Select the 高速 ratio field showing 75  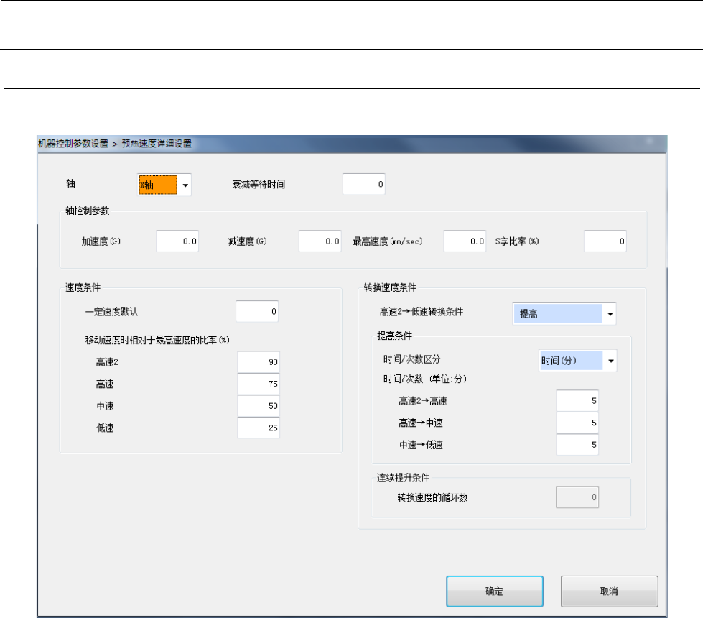pos(259,384)
